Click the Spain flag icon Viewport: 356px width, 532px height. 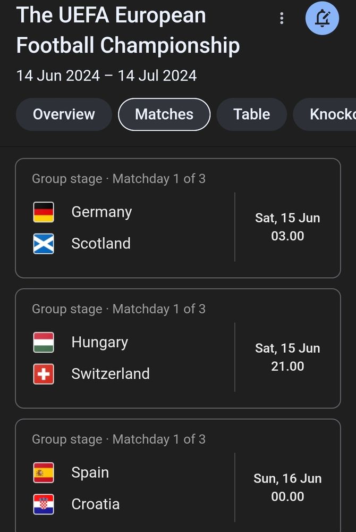tap(44, 472)
